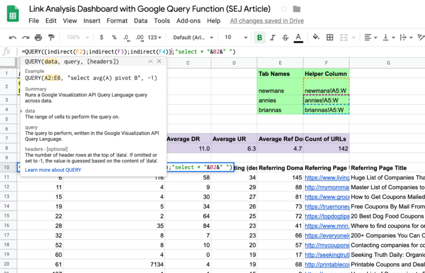
Task: Open the fill color bucket tool
Action: coord(316,38)
